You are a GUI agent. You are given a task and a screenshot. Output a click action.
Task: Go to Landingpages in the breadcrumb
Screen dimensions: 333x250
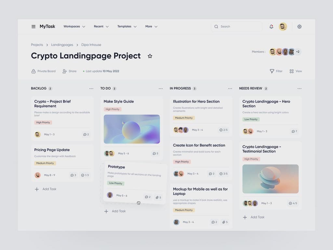point(62,45)
